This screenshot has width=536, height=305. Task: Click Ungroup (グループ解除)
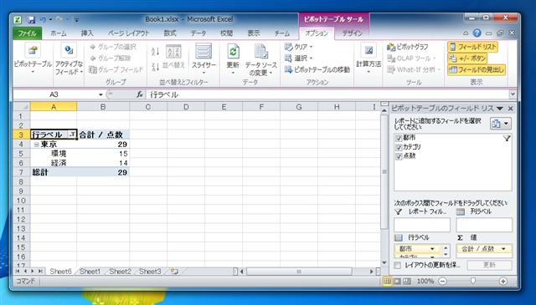point(110,58)
